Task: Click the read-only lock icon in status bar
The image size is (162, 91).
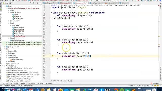Action: coord(152,86)
